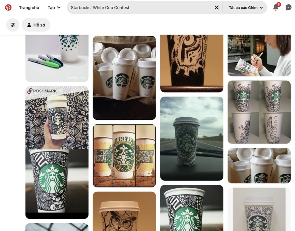Open the four floral cups collage pin
This screenshot has height=231, width=295.
pos(259,112)
